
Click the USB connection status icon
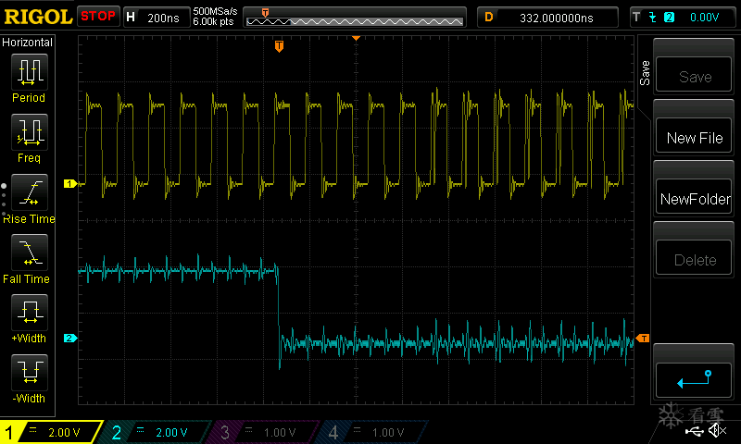pos(694,431)
